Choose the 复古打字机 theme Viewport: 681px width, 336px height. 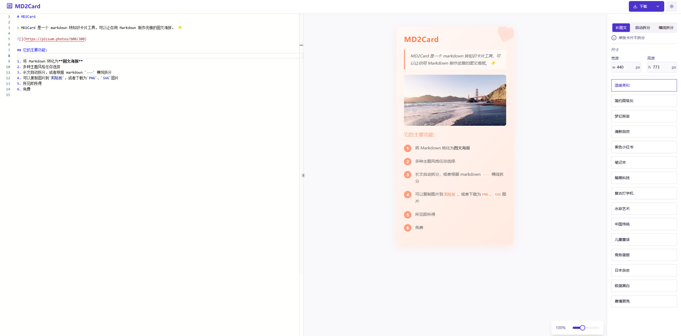[x=644, y=193]
